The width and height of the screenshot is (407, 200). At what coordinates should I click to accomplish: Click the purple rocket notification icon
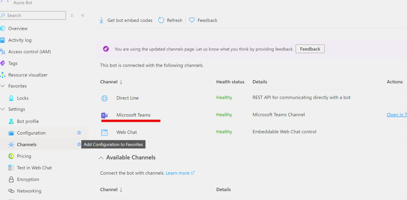pos(106,49)
